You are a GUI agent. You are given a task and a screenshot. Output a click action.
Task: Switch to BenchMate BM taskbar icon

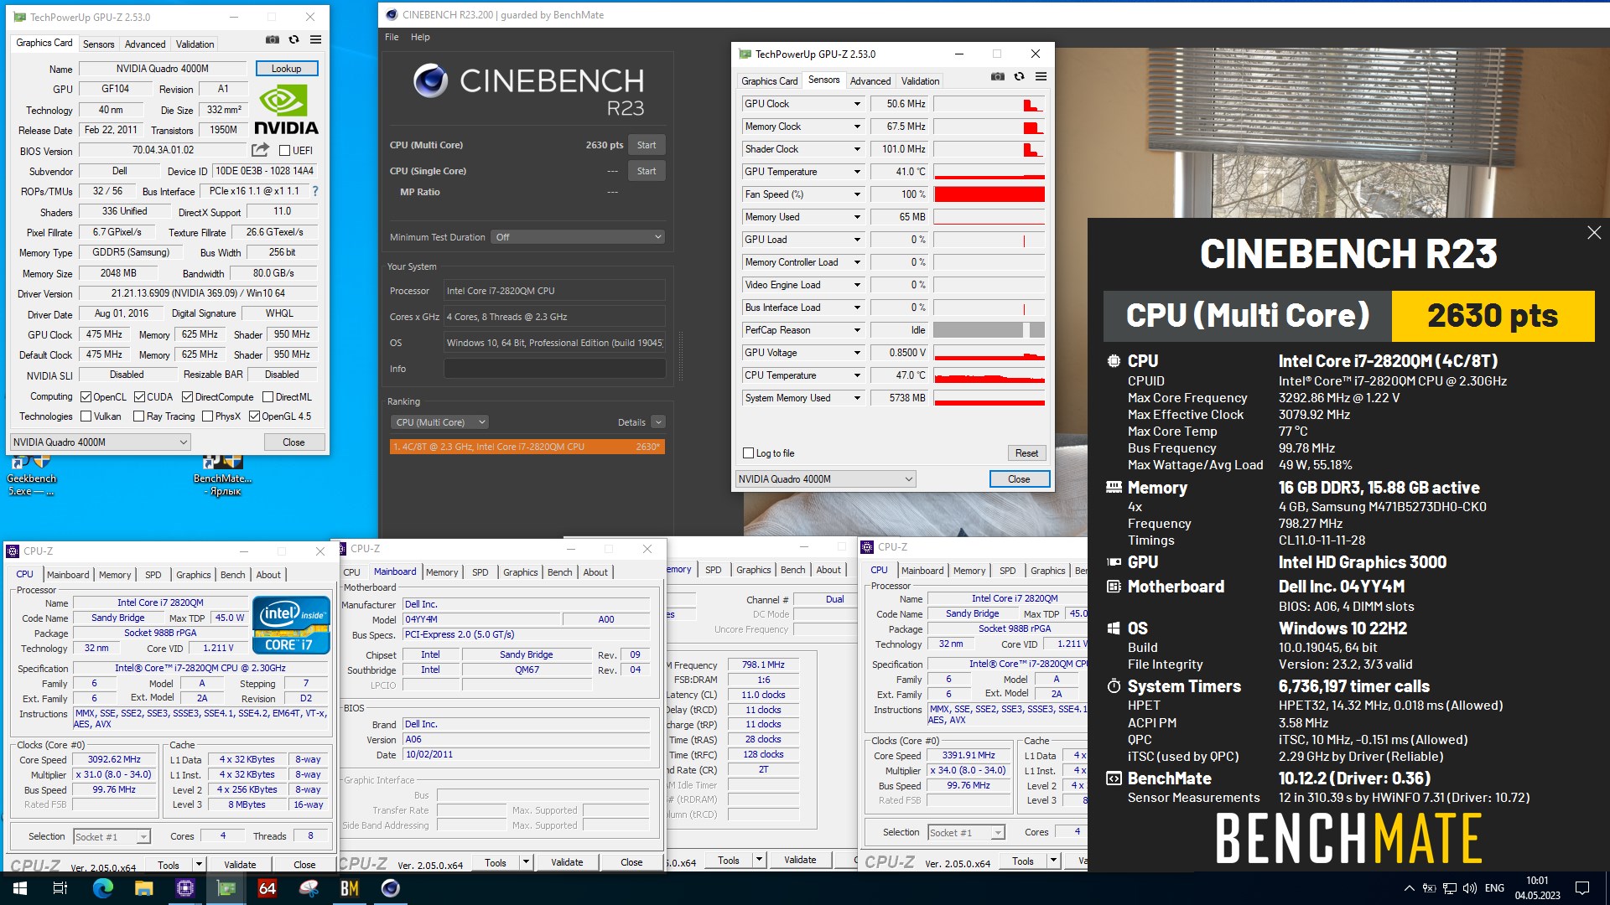click(x=350, y=888)
